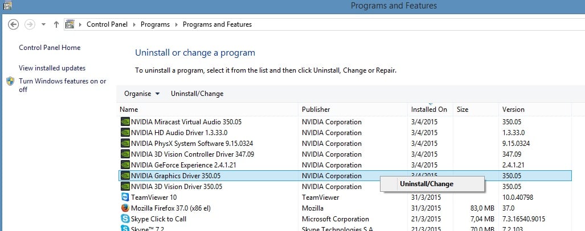The height and width of the screenshot is (231, 585).
Task: Select NVIDIA 3D Vision Controller Driver 347.09
Action: (193, 154)
